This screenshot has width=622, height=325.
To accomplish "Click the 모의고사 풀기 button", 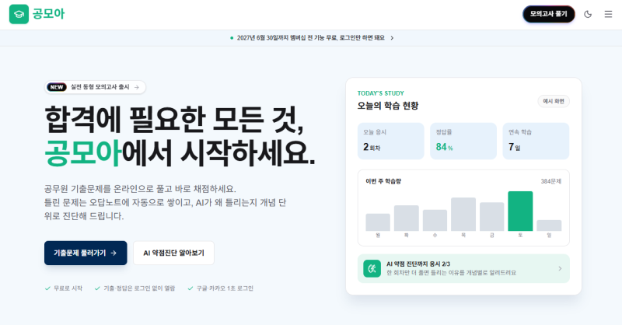I will pyautogui.click(x=549, y=14).
